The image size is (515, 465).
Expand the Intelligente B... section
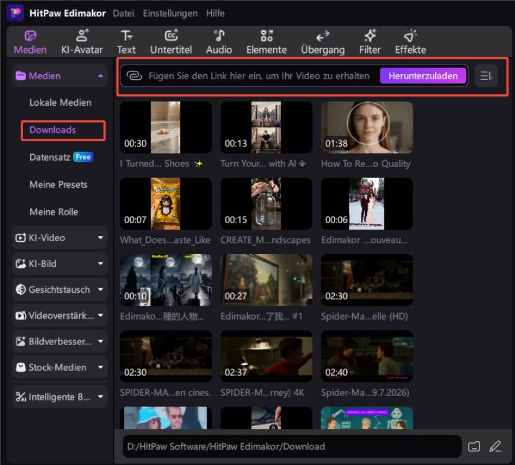pos(100,397)
